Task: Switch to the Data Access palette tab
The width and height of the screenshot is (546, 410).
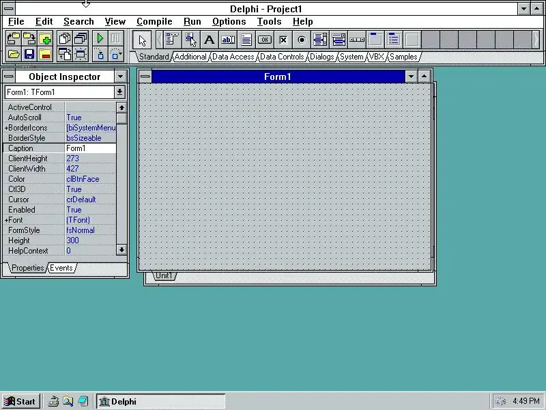Action: [233, 57]
